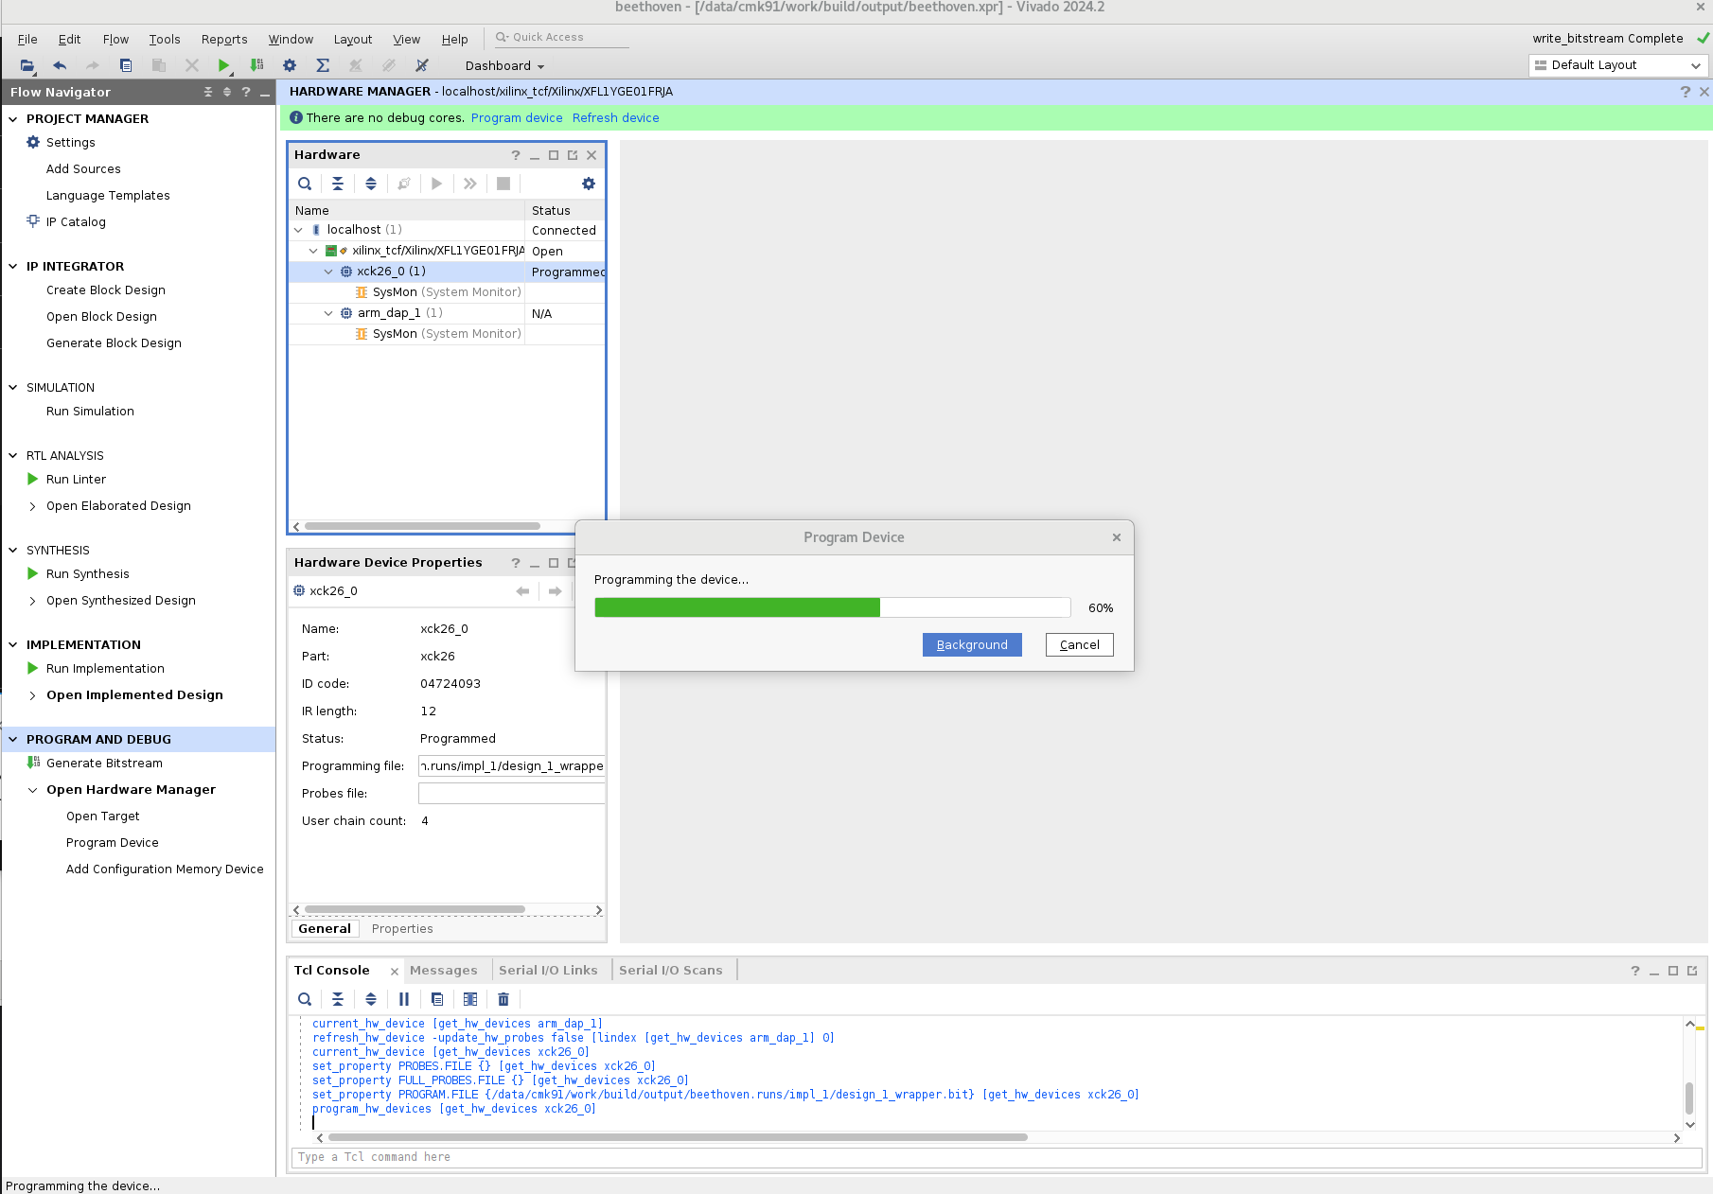
Task: Click the Tcl command input field
Action: pos(998,1157)
